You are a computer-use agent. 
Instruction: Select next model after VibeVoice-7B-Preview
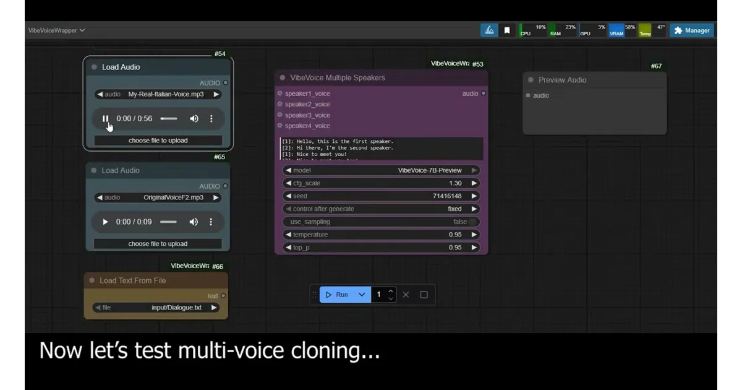tap(474, 170)
